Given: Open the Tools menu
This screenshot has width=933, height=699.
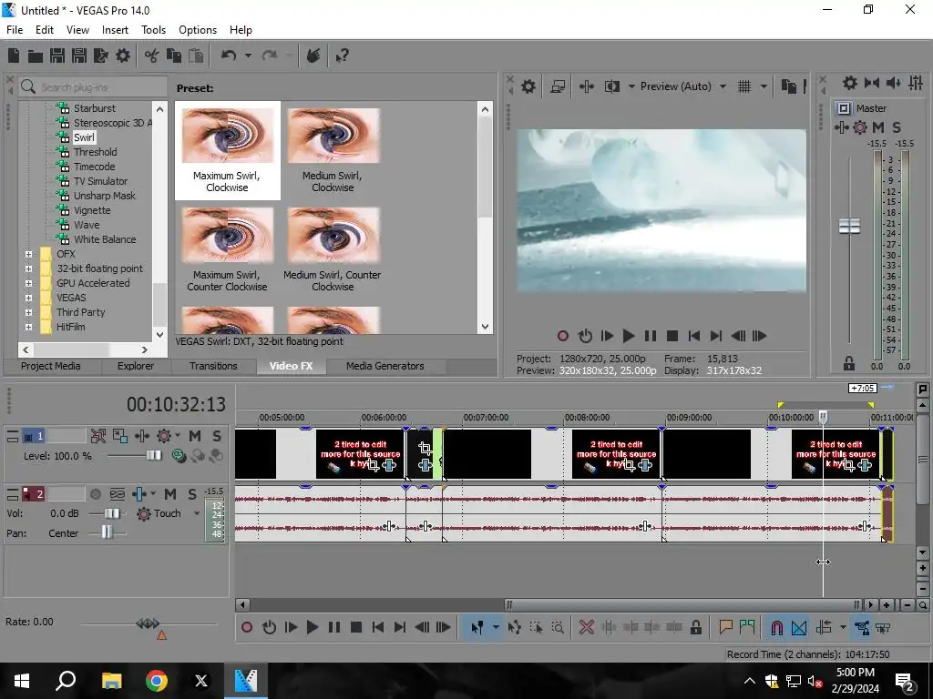Looking at the screenshot, I should [153, 30].
